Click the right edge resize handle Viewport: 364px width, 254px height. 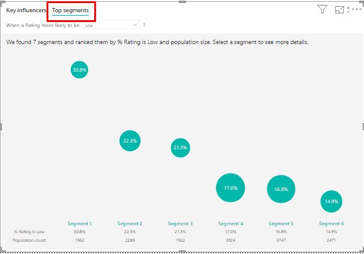tap(363, 127)
